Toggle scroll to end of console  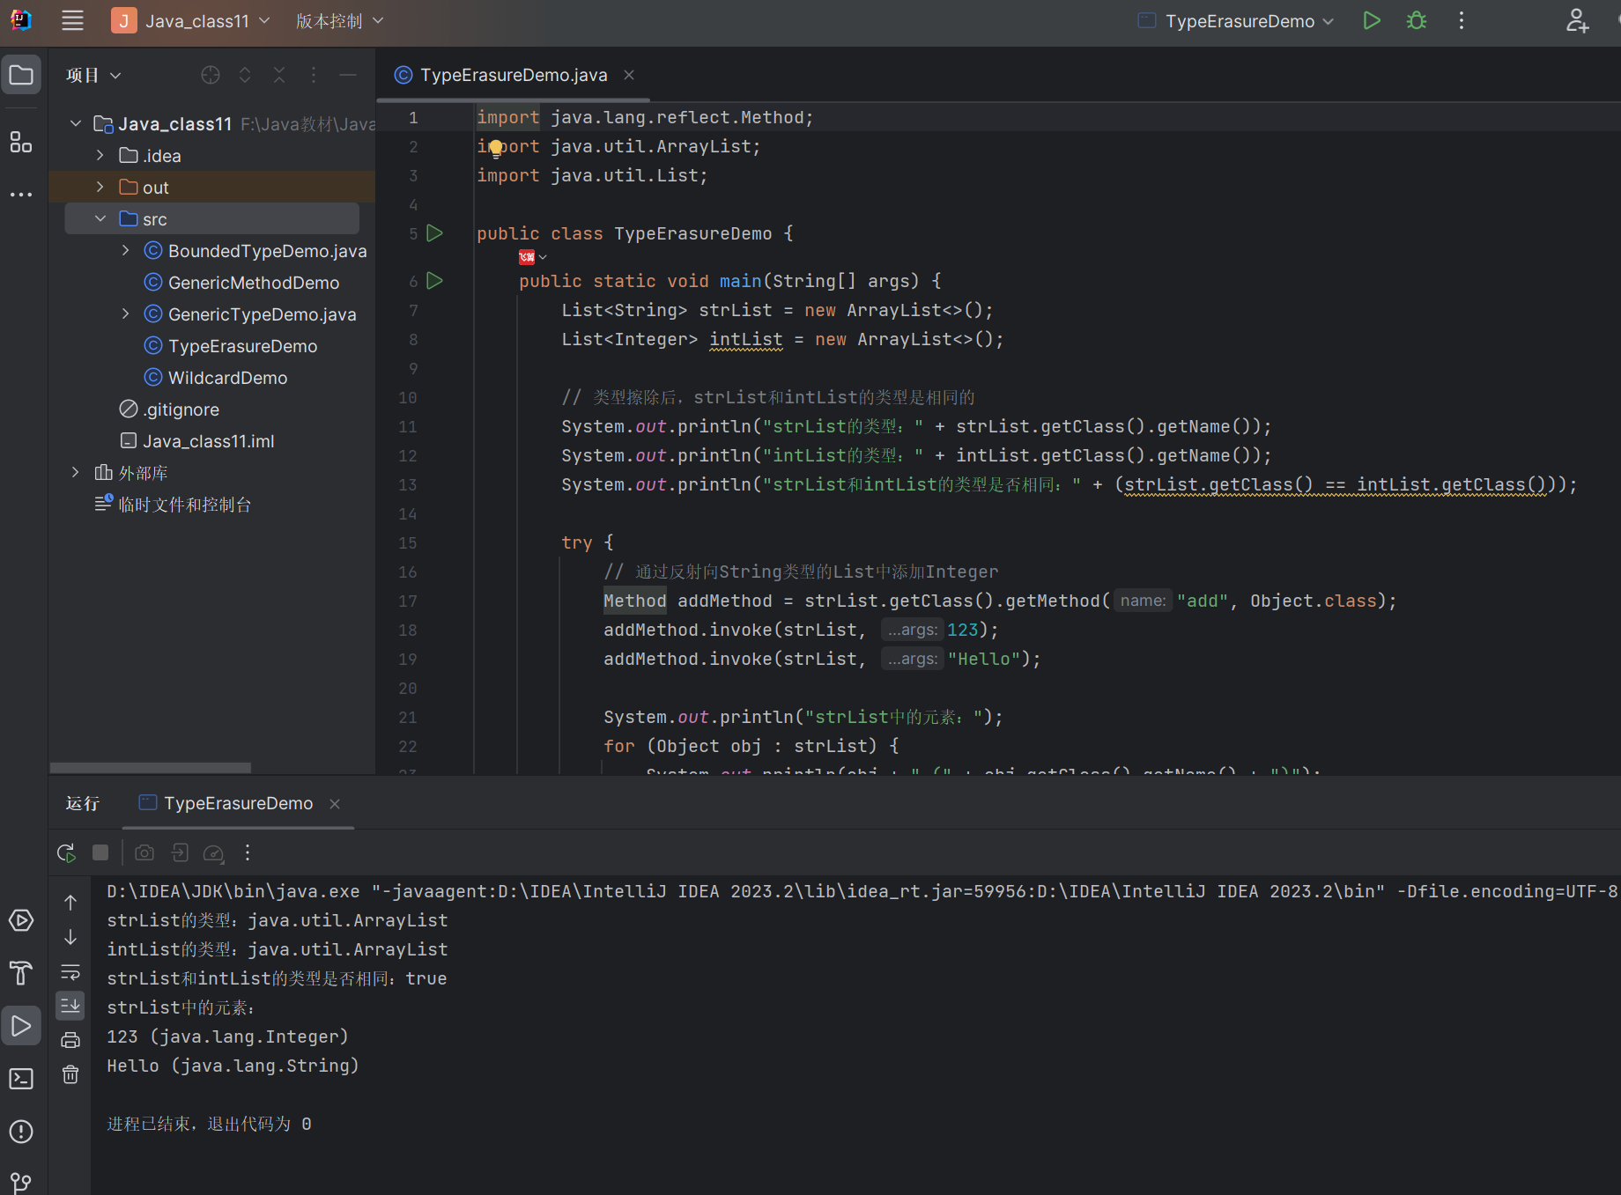70,1005
